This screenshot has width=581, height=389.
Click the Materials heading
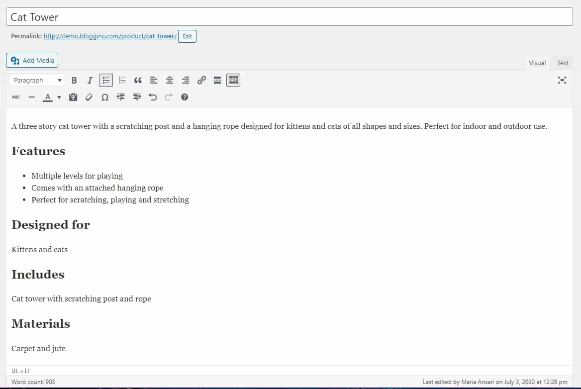coord(41,324)
